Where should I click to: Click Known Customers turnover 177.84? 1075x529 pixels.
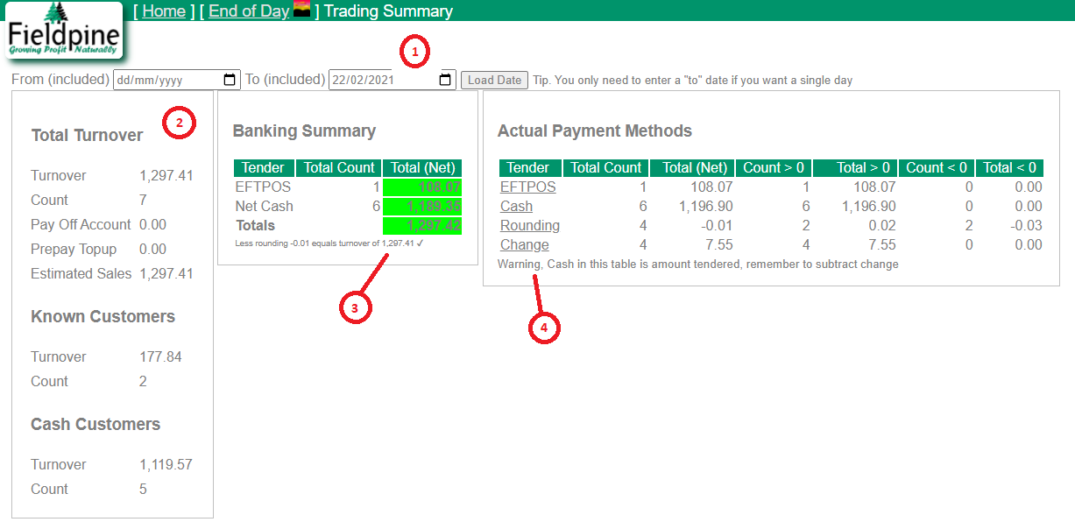click(161, 356)
